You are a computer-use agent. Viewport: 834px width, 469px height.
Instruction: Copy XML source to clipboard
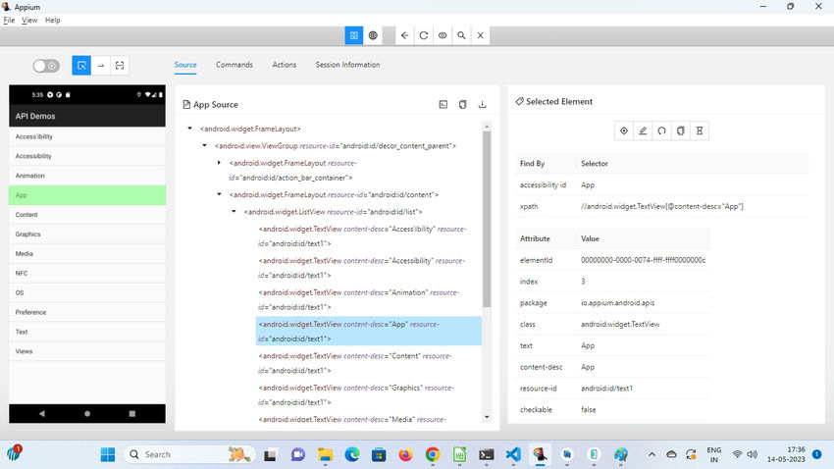[463, 105]
